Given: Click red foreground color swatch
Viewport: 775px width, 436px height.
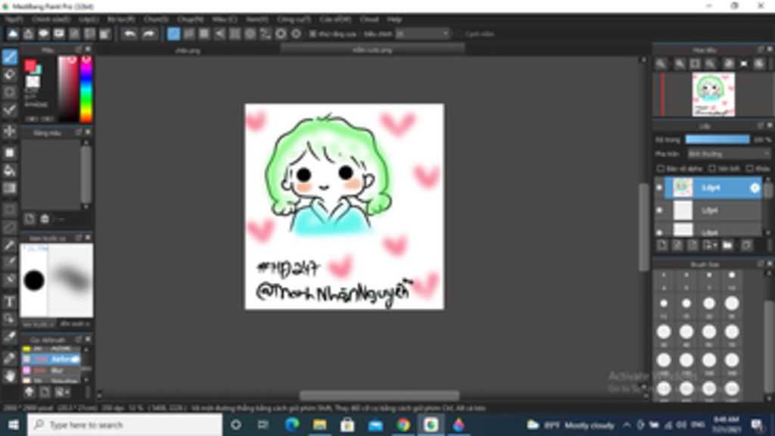Looking at the screenshot, I should click(x=30, y=65).
